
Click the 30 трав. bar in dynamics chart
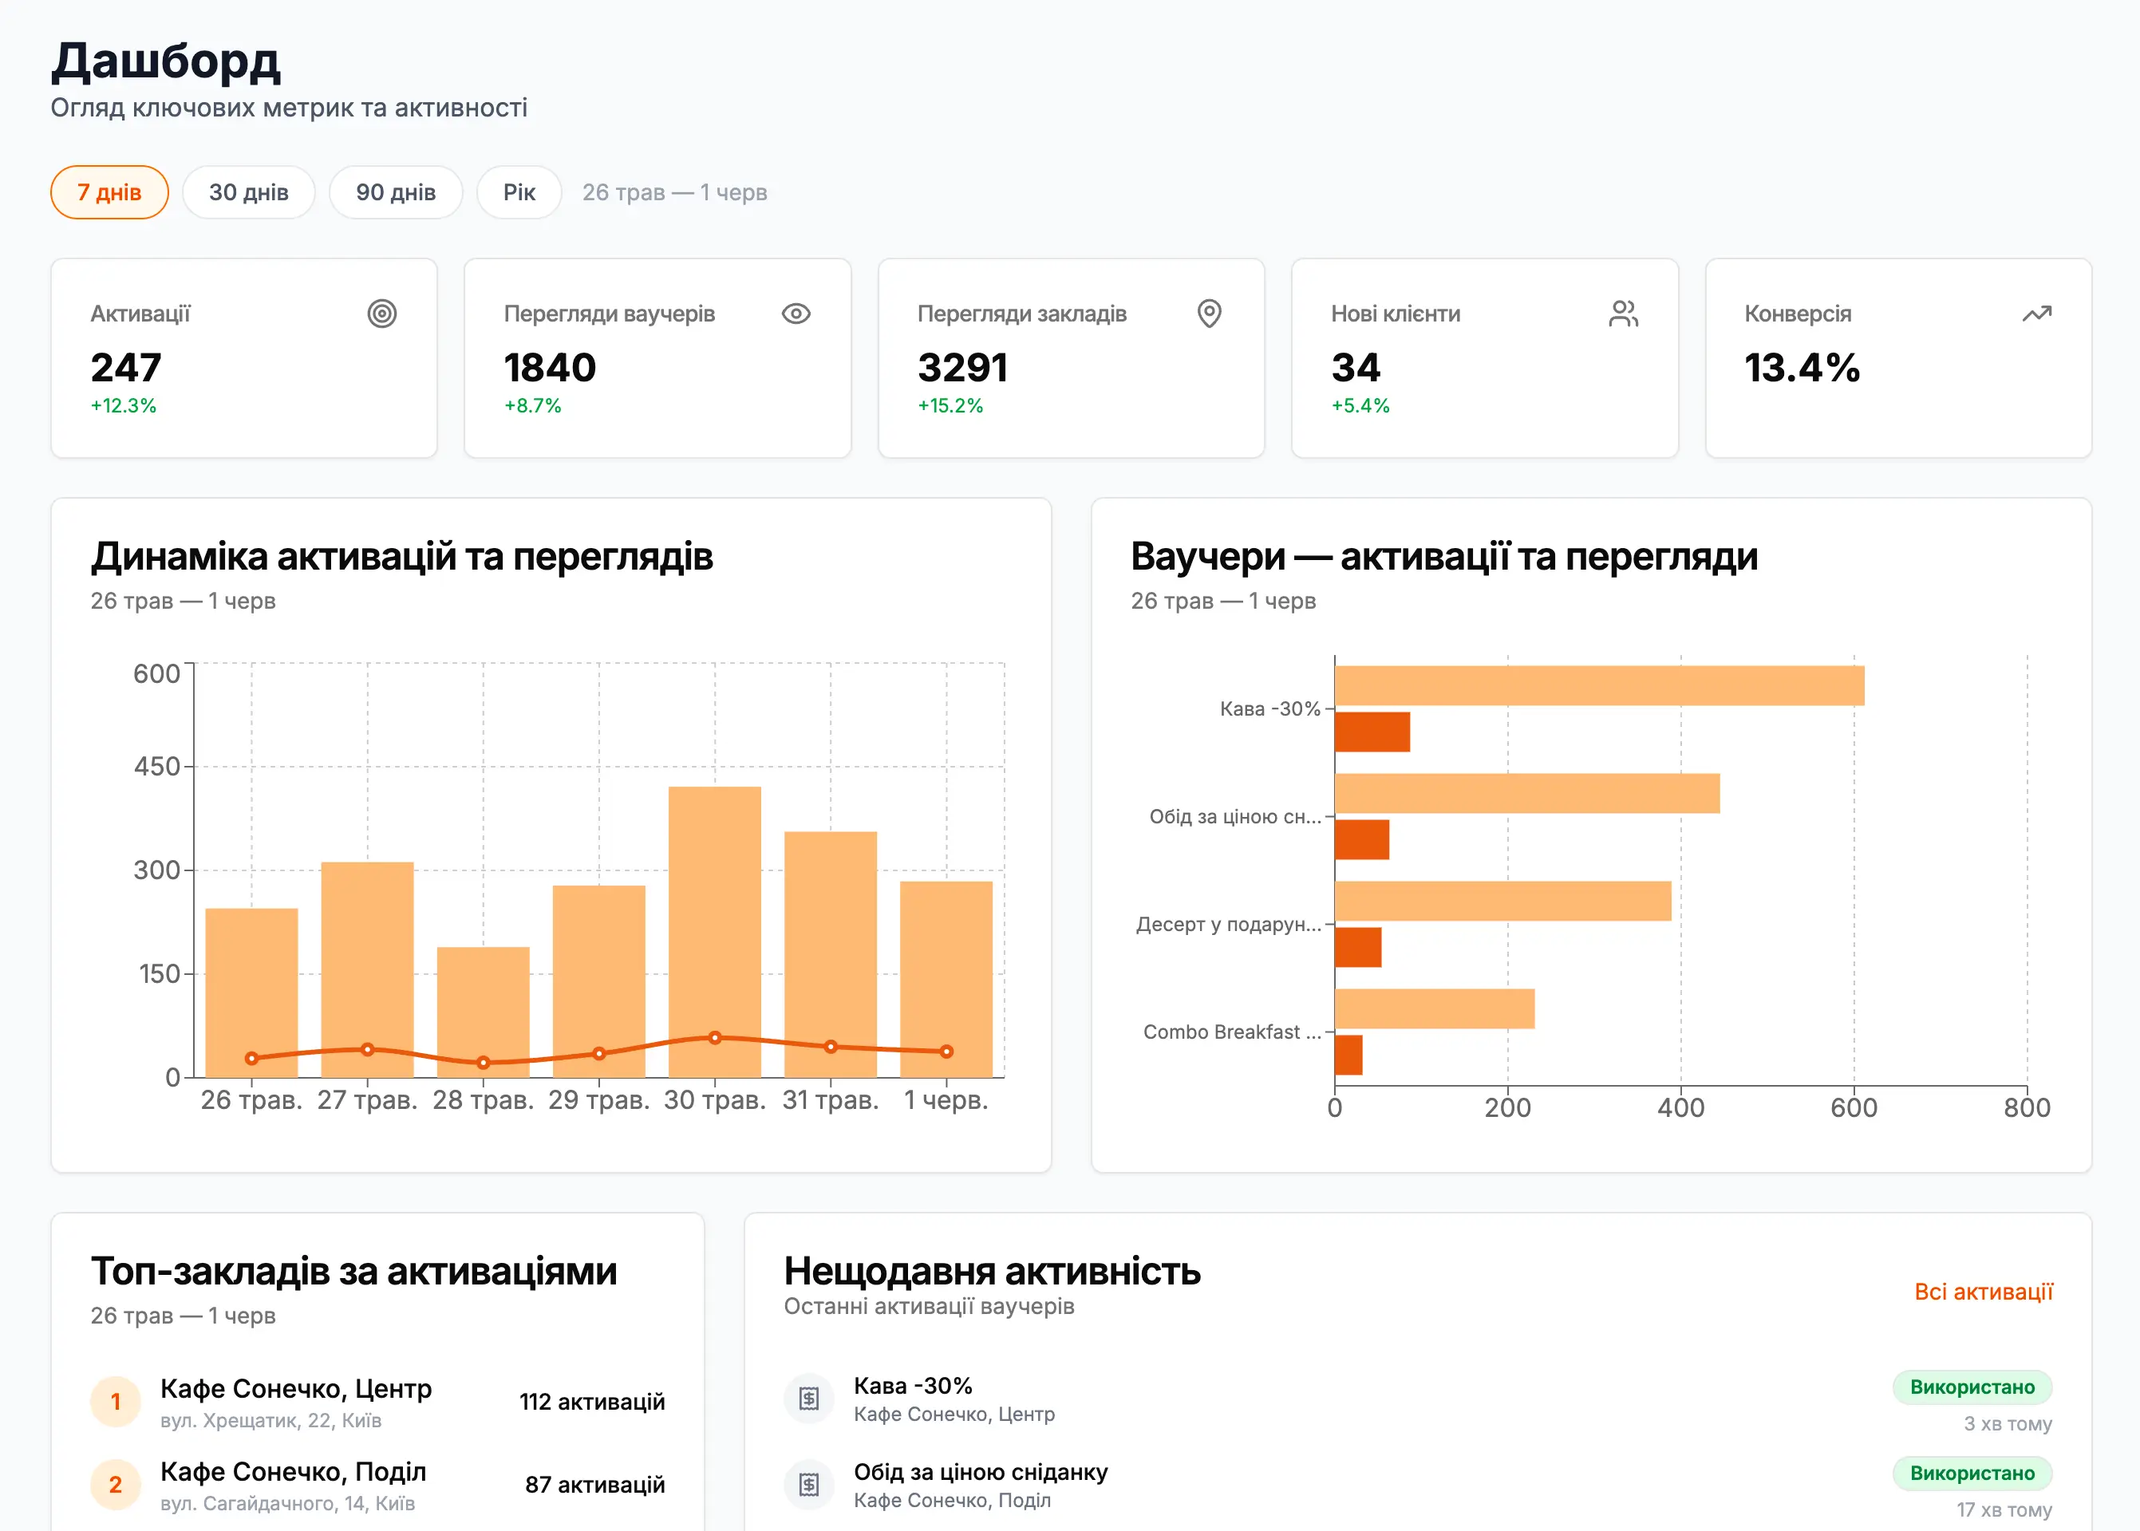click(715, 931)
